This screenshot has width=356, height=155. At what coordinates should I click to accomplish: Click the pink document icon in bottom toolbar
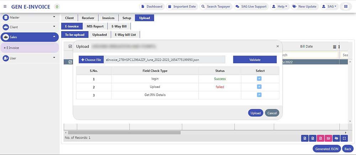320,138
